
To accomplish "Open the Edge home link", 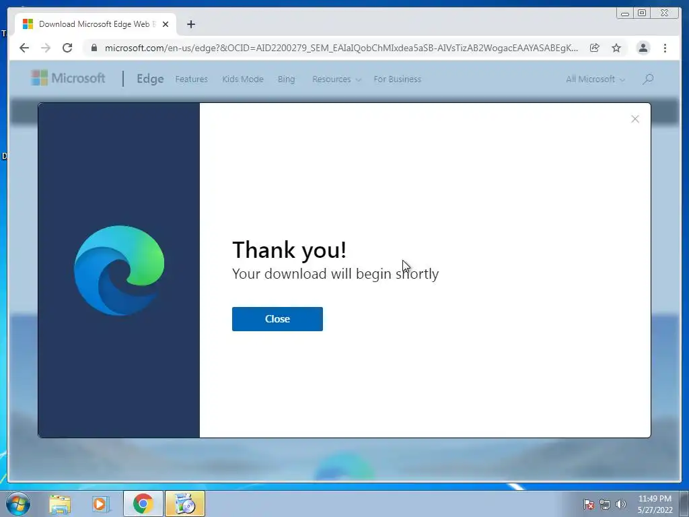I will point(150,79).
